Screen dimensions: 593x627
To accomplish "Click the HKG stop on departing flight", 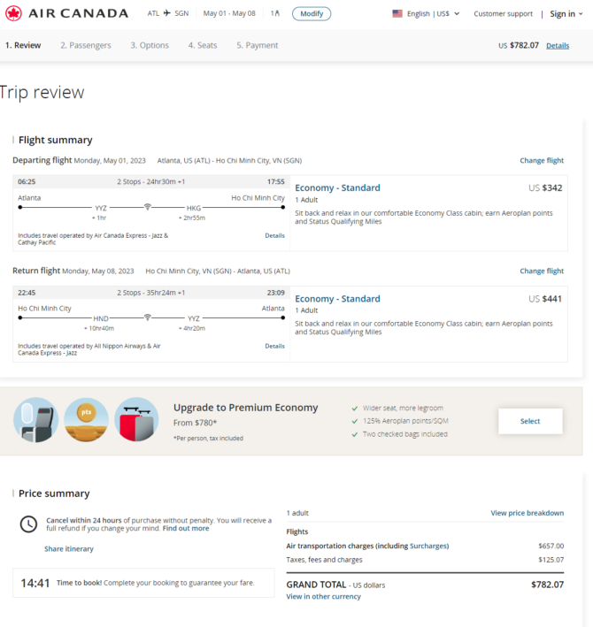I will click(x=194, y=208).
